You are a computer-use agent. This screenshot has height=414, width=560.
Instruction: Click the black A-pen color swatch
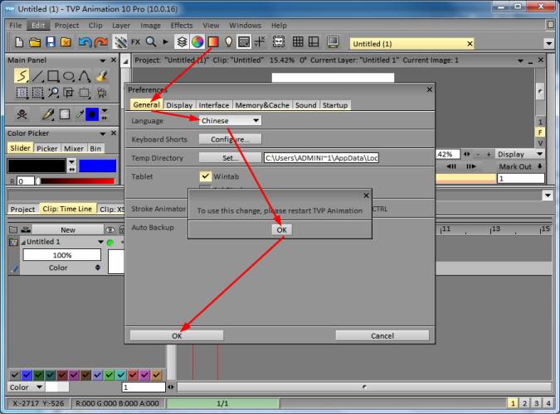[x=37, y=166]
